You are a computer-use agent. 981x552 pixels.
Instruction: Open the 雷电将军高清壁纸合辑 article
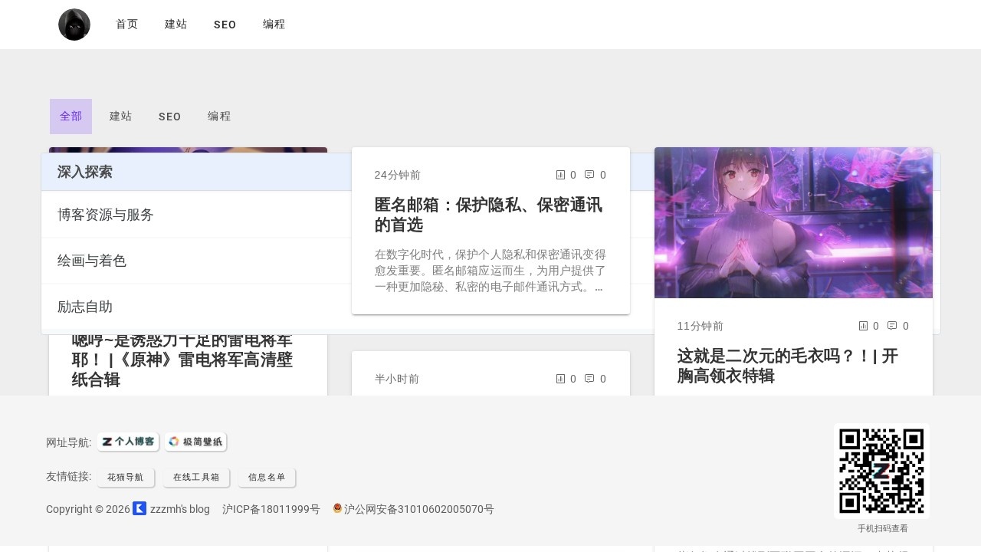(x=182, y=360)
